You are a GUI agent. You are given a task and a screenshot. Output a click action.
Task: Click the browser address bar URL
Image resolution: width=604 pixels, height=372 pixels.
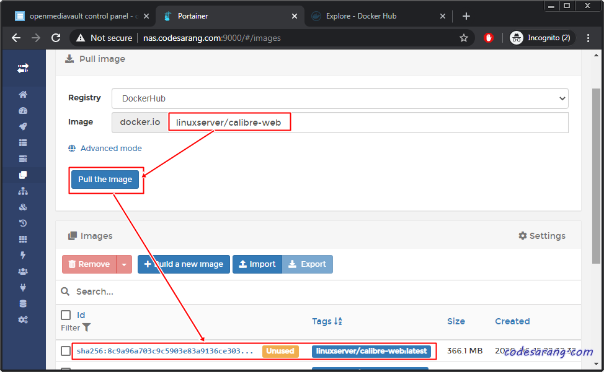(x=212, y=38)
